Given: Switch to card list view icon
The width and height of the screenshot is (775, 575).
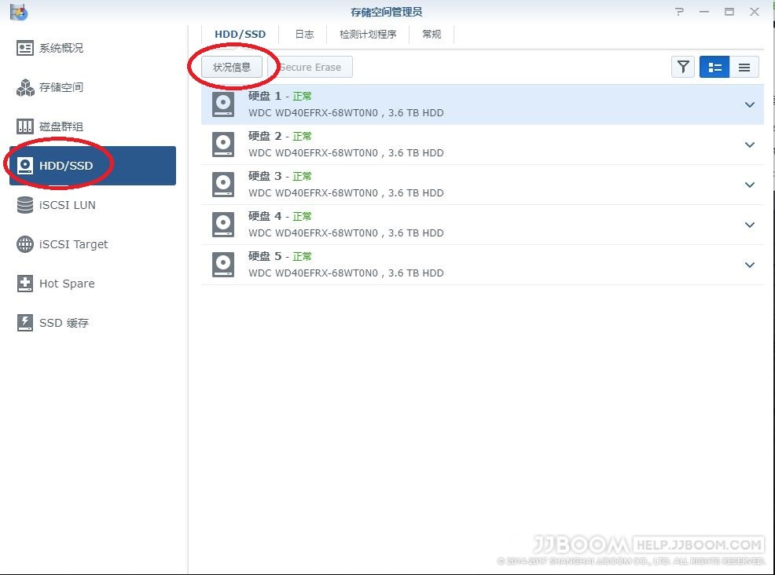Looking at the screenshot, I should pyautogui.click(x=714, y=68).
